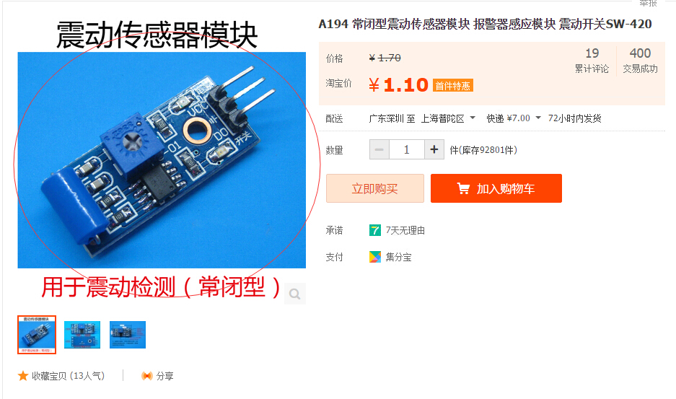Click the 集分宝 payment icon
Image resolution: width=676 pixels, height=399 pixels.
coord(374,257)
